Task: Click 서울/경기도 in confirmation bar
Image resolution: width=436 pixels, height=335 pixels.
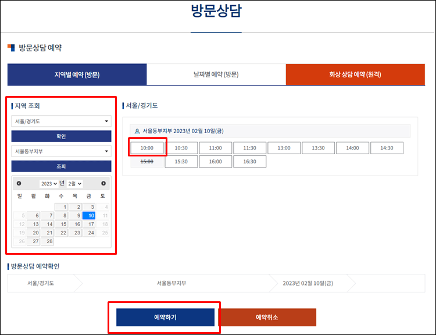Action: point(41,283)
